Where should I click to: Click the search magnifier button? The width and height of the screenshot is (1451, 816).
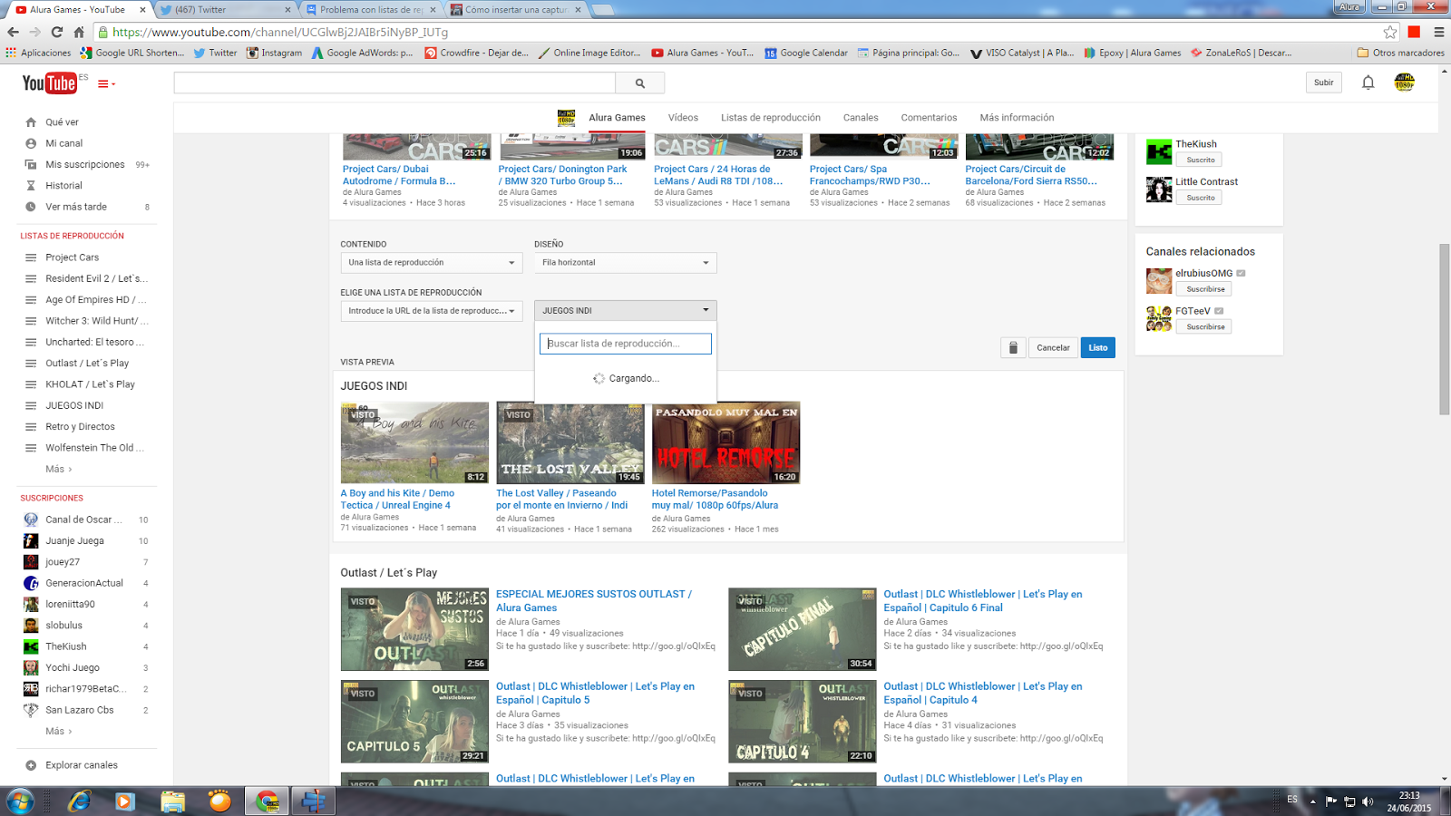639,83
